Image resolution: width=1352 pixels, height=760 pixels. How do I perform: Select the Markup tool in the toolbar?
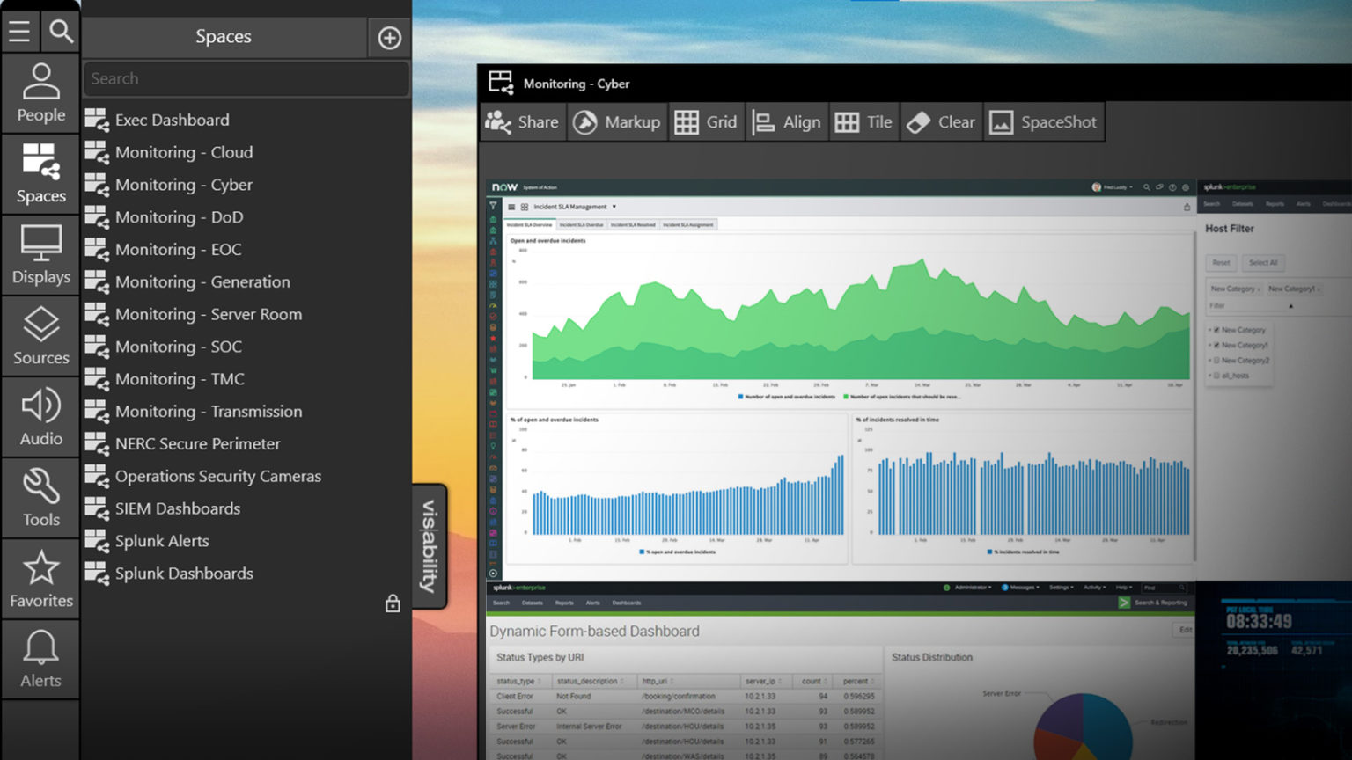point(617,121)
